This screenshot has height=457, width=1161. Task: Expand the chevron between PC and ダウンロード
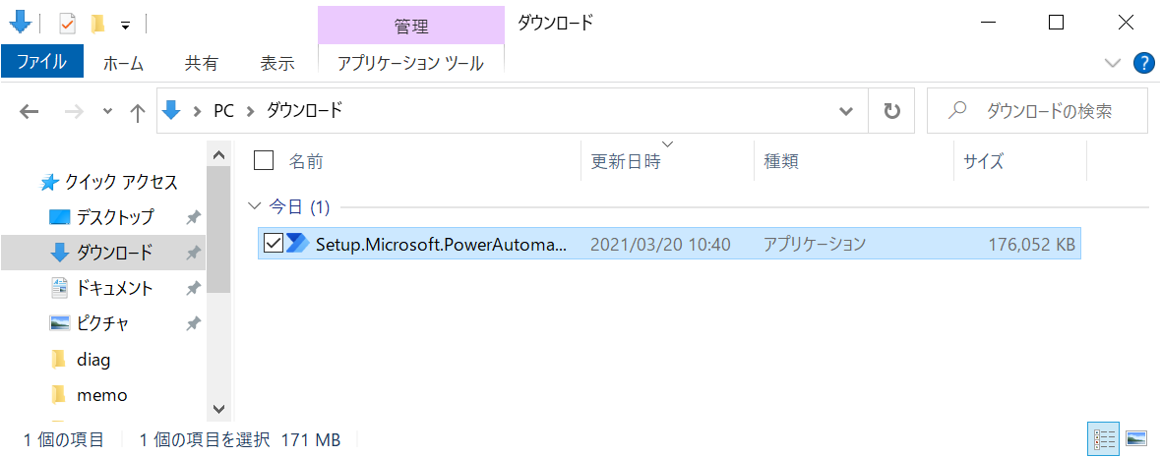pos(250,112)
